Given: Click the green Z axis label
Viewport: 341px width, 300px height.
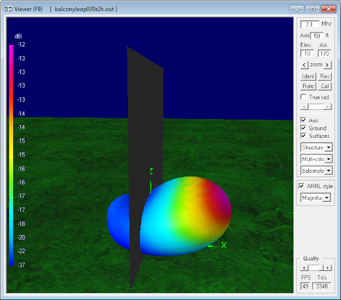Looking at the screenshot, I should (x=151, y=171).
